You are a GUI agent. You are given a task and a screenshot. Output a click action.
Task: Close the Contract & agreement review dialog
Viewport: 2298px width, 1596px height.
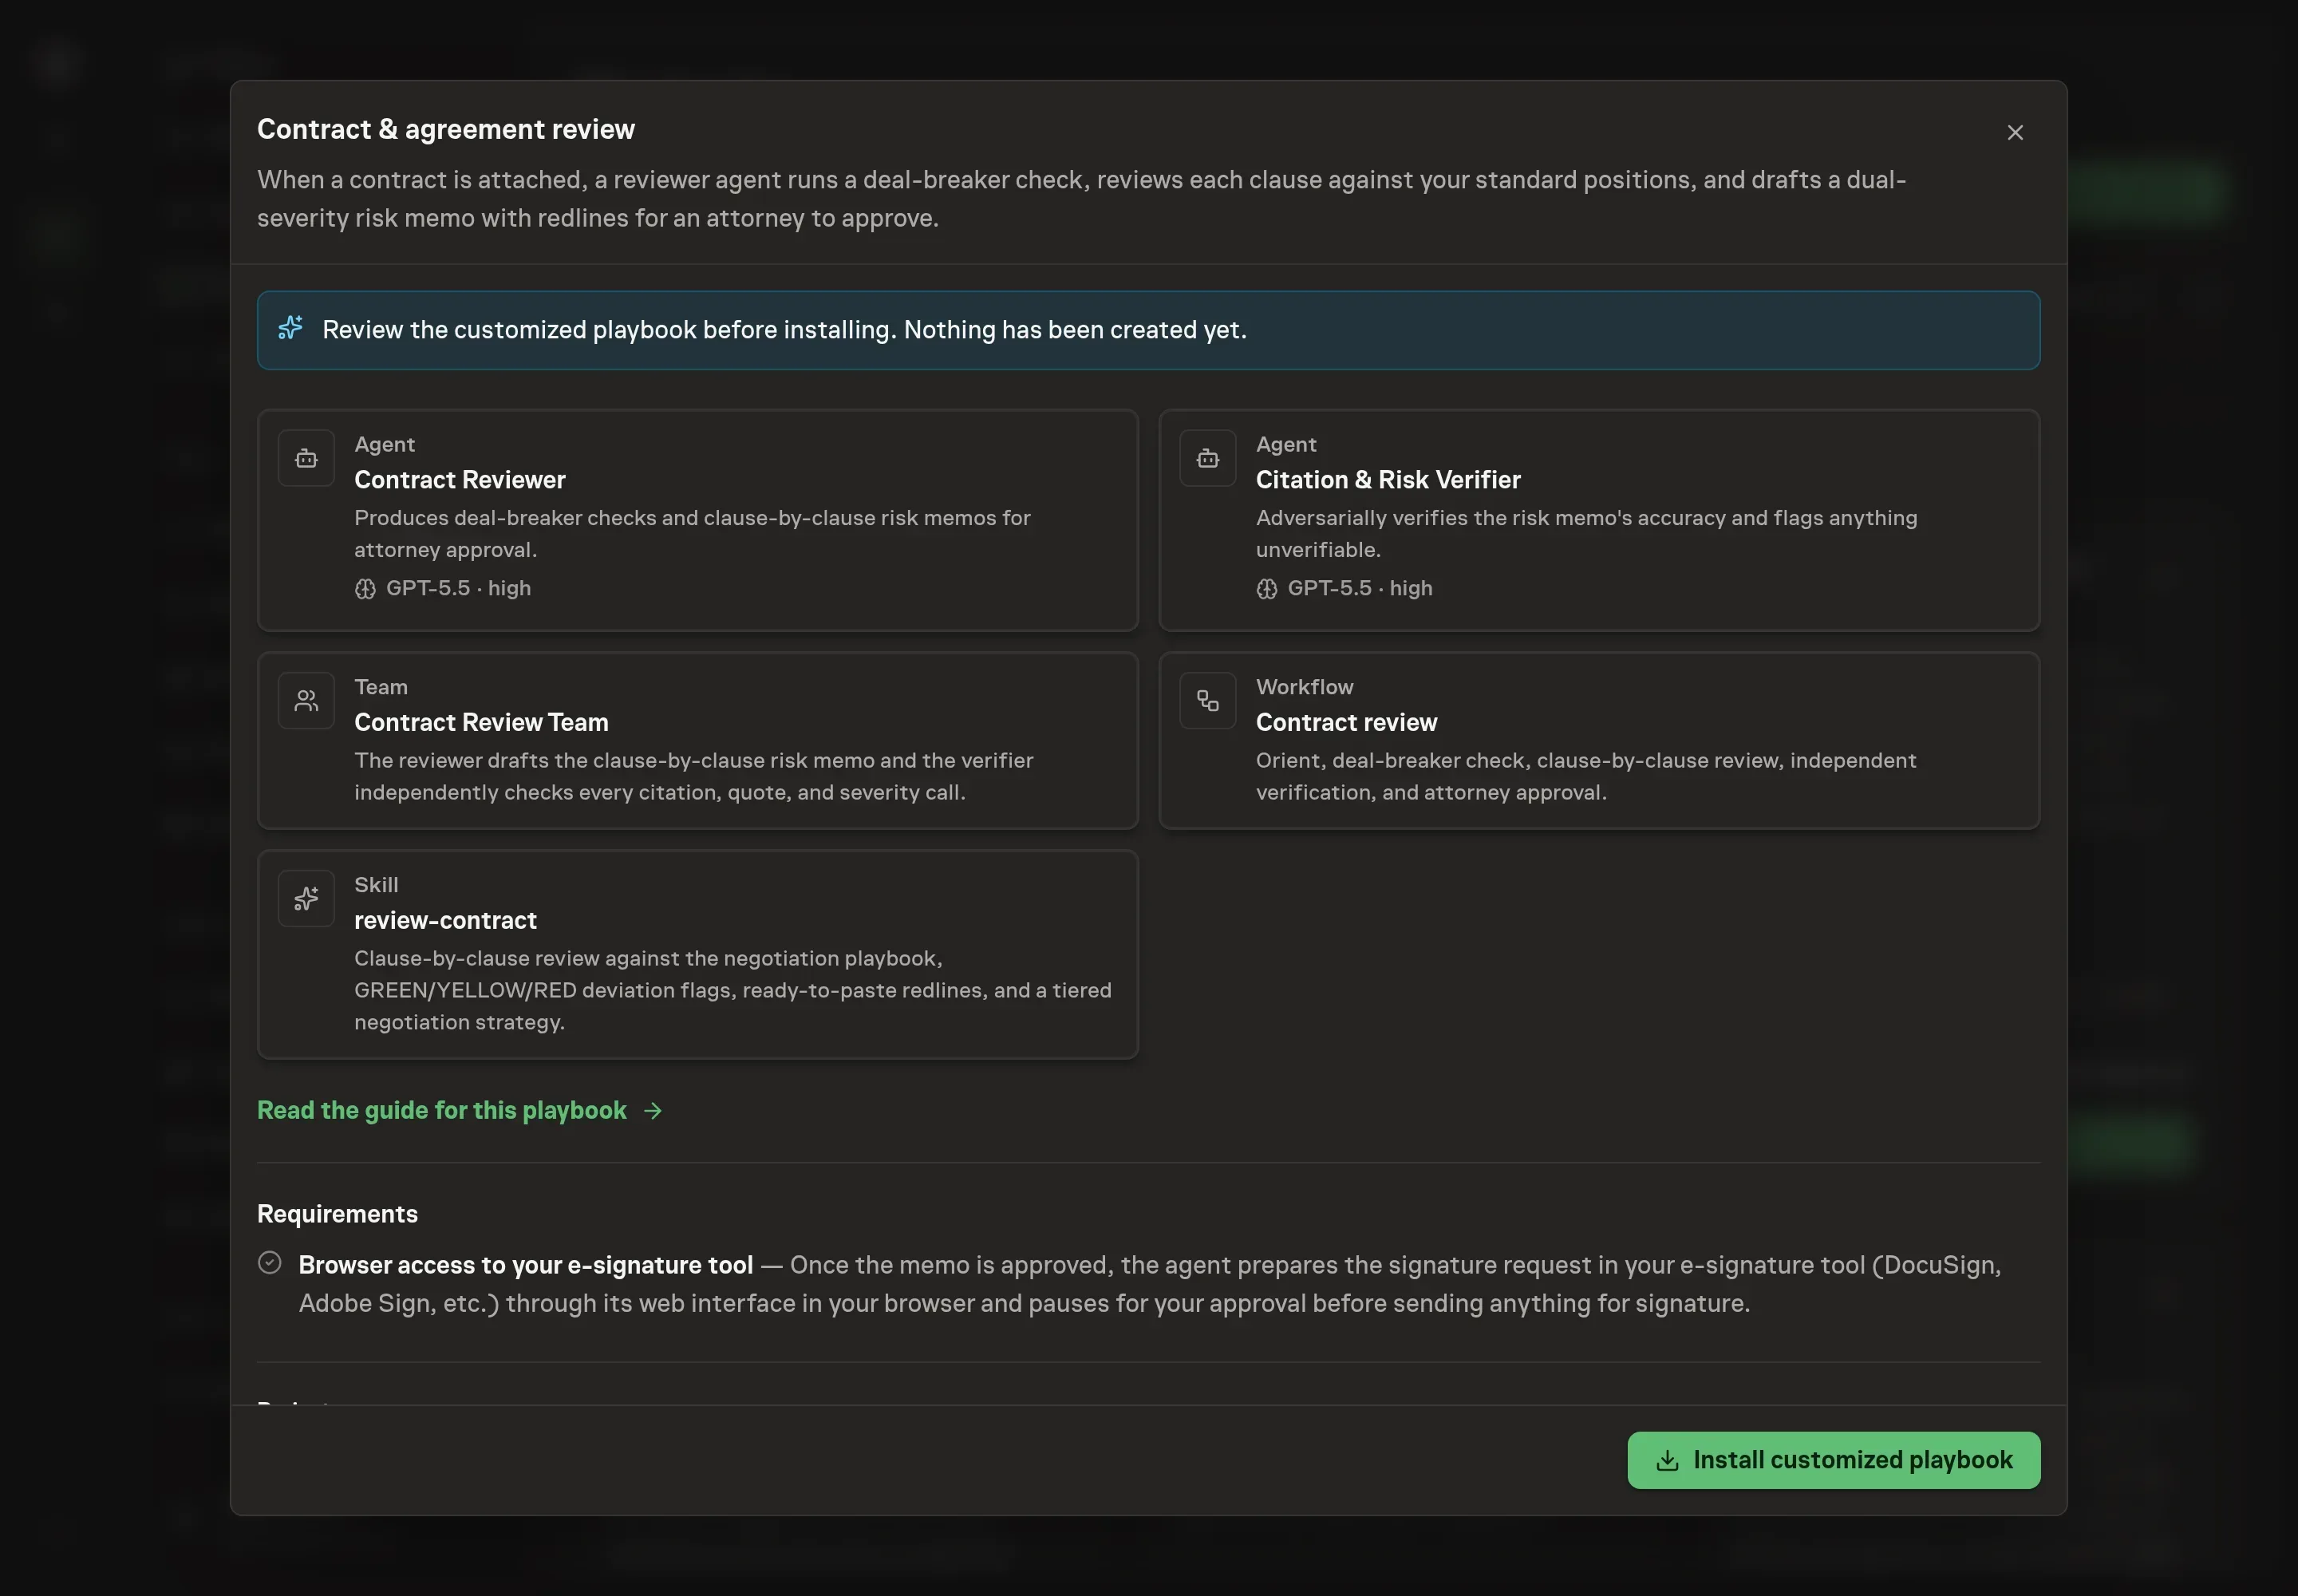tap(2014, 132)
